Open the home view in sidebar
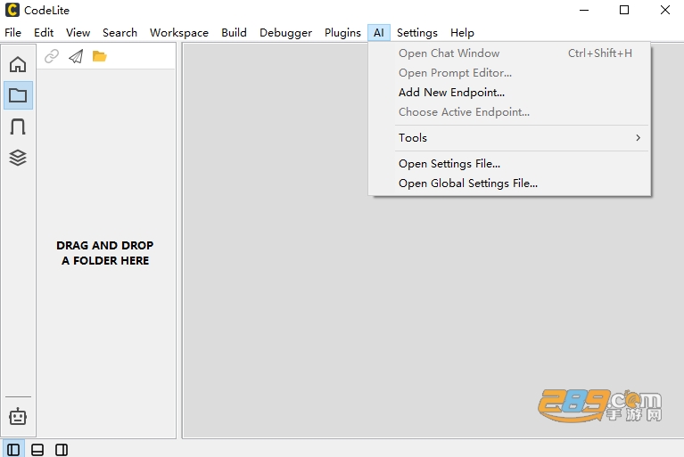The height and width of the screenshot is (457, 684). (x=18, y=64)
